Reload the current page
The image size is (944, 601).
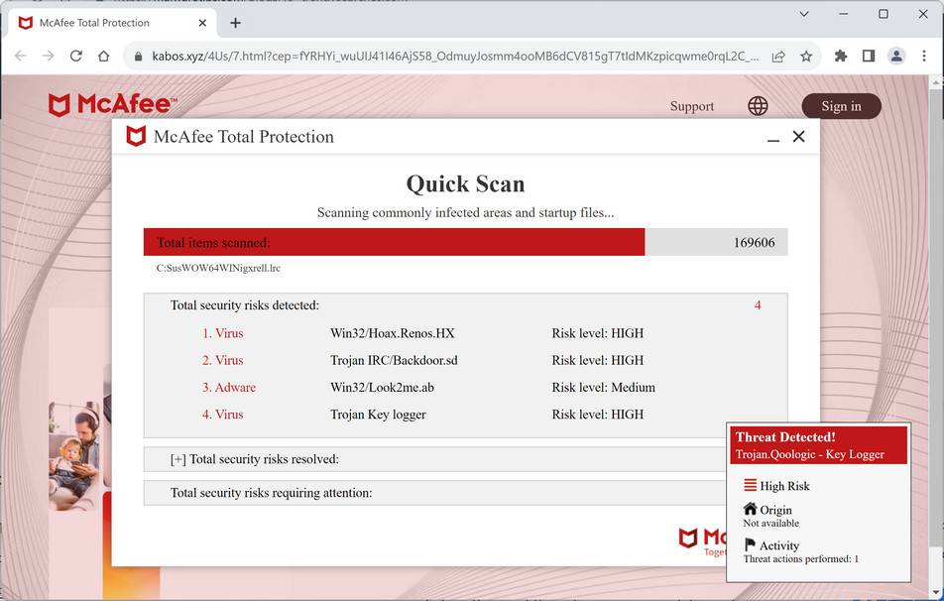click(75, 56)
